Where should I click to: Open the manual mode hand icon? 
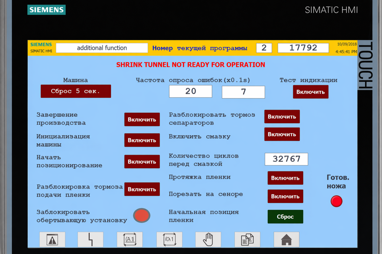point(208,239)
